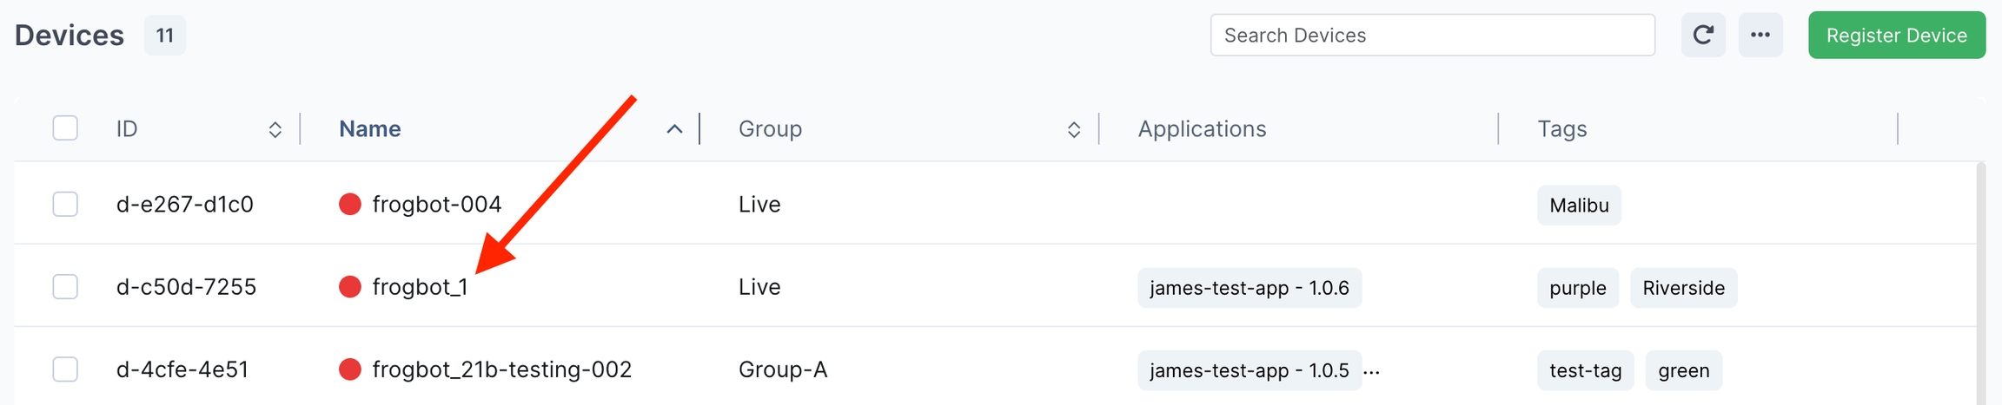This screenshot has width=2002, height=405.
Task: Select the checkbox for device d-c50d-7255
Action: (65, 287)
